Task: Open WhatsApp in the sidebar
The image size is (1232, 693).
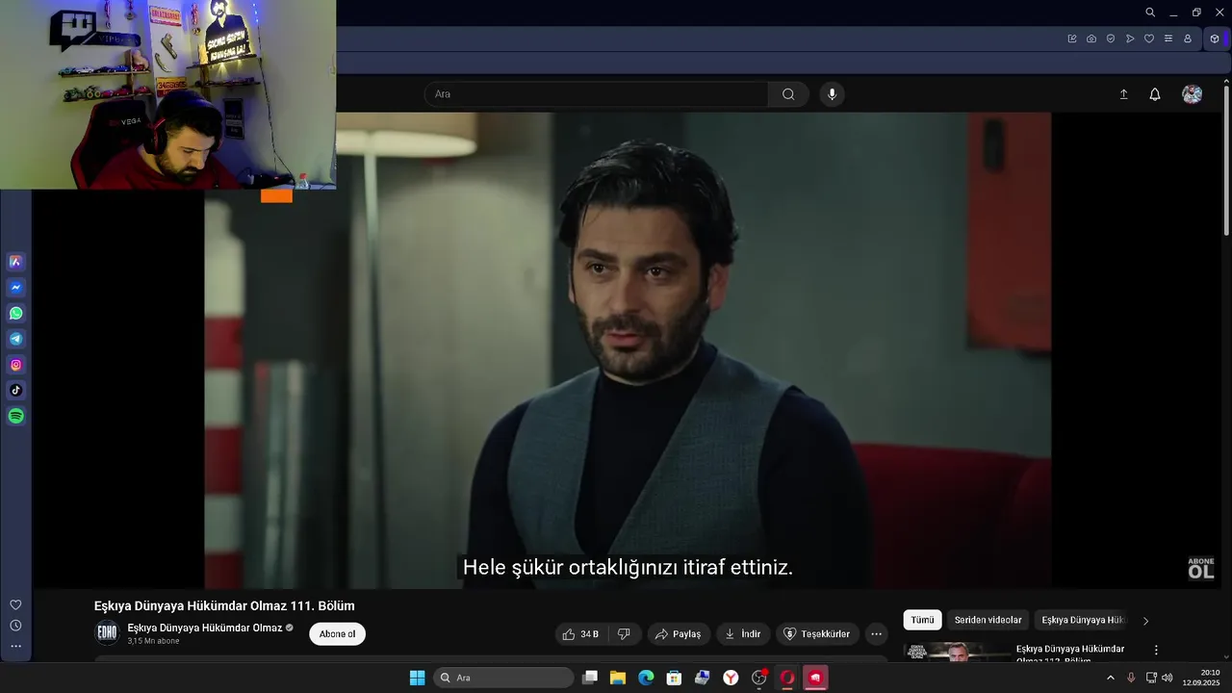Action: 15,314
